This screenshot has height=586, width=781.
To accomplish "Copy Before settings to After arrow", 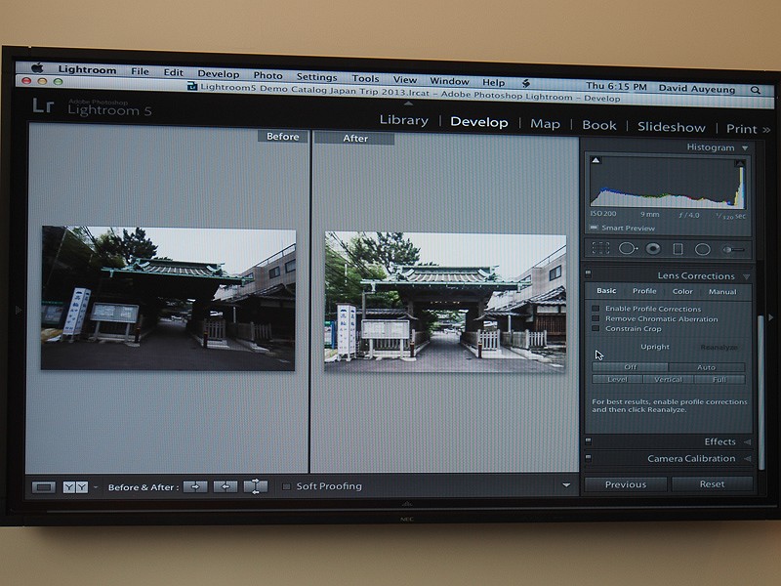I will pyautogui.click(x=195, y=486).
